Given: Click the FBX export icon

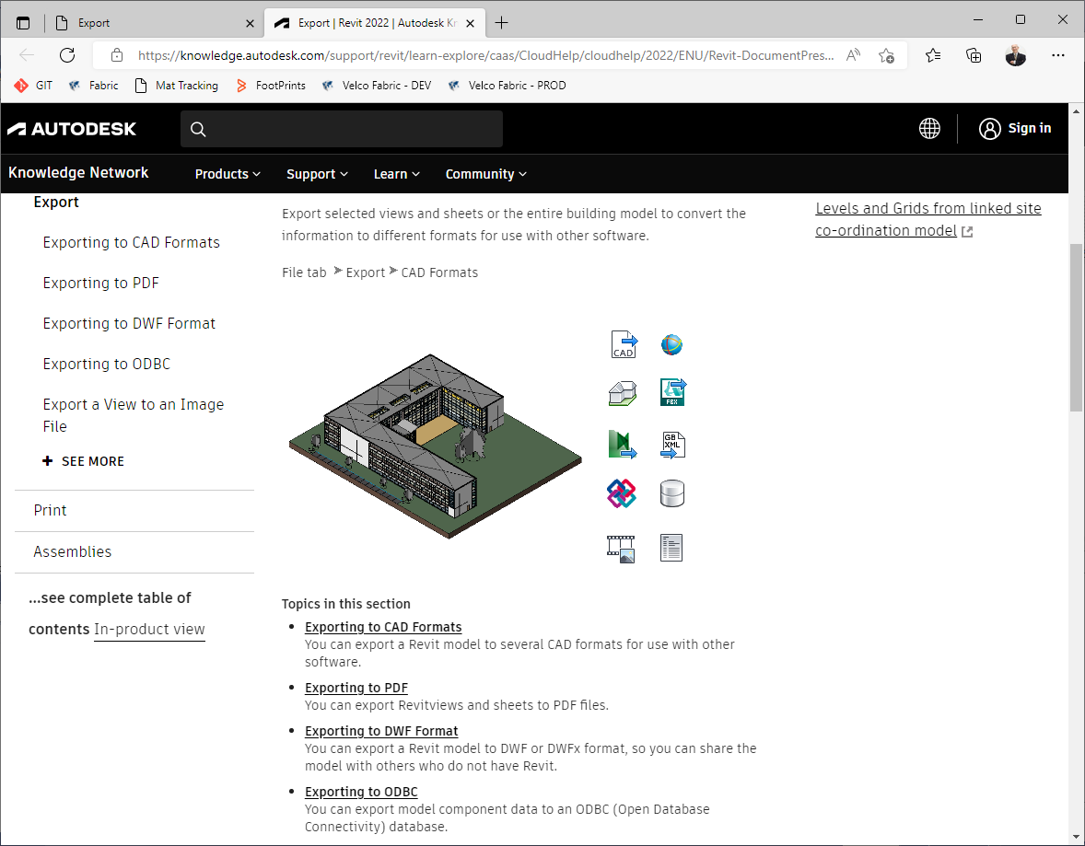Looking at the screenshot, I should pos(672,392).
